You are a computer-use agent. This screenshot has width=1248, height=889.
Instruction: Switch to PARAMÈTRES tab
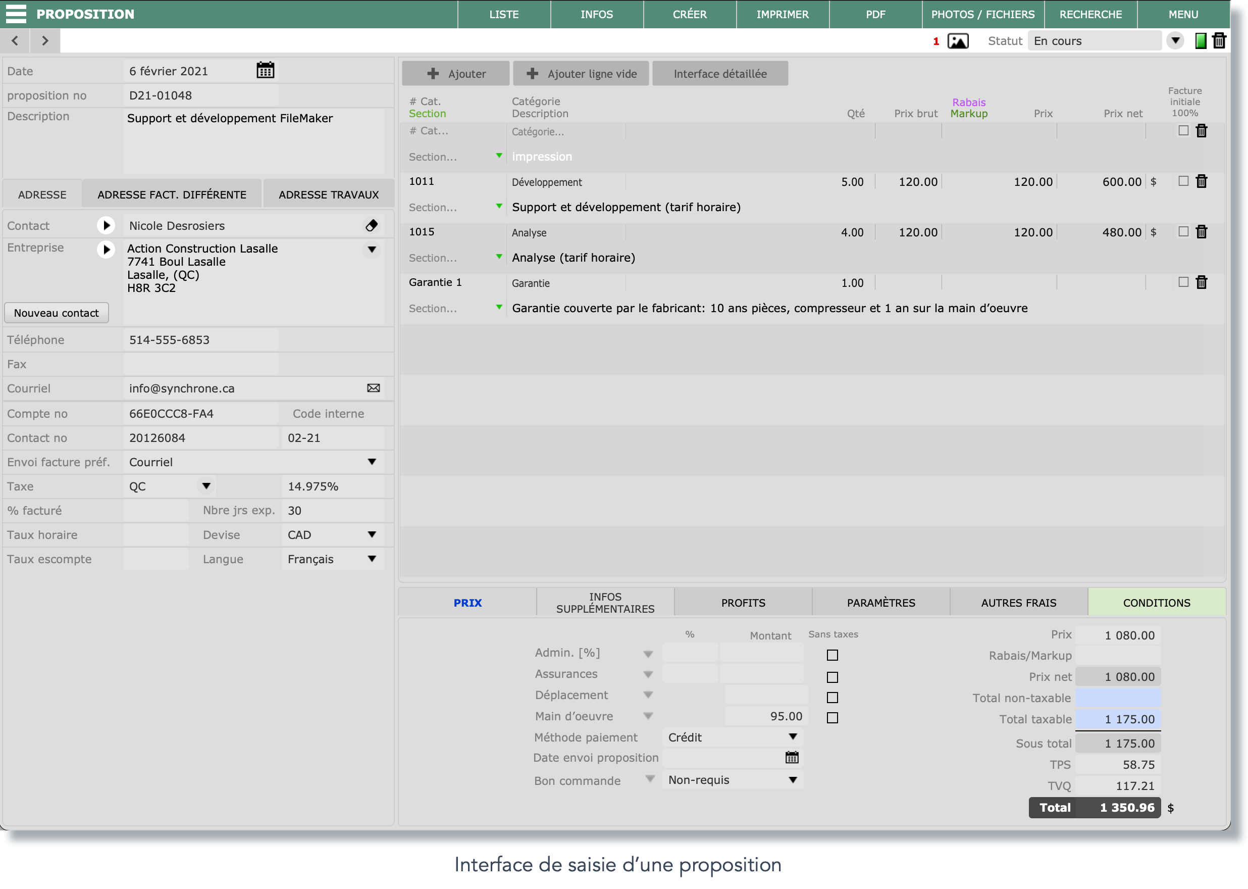pyautogui.click(x=881, y=603)
